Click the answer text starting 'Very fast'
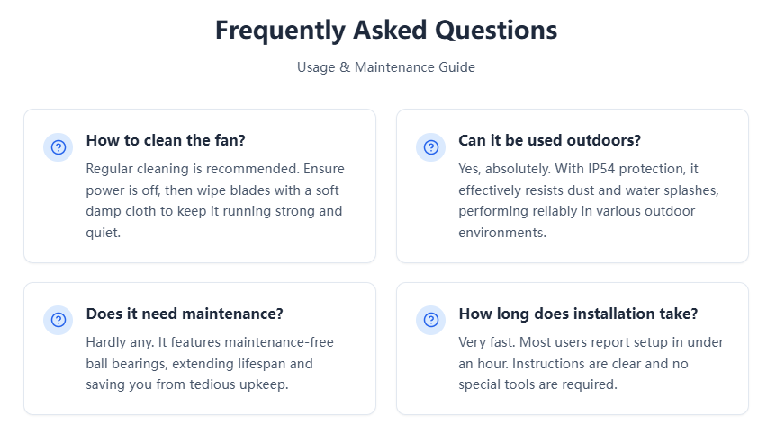 click(x=591, y=363)
